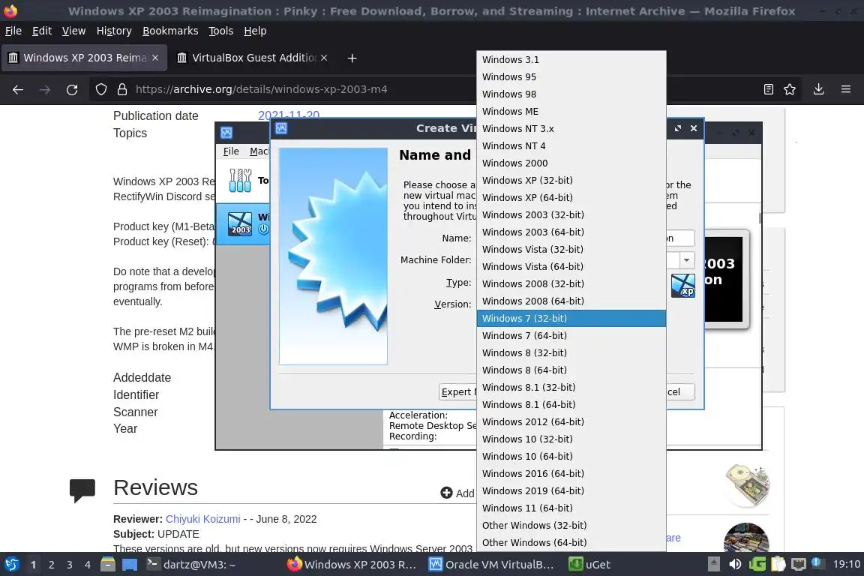Click the reviews speech bubble icon
The height and width of the screenshot is (576, 864).
(82, 490)
